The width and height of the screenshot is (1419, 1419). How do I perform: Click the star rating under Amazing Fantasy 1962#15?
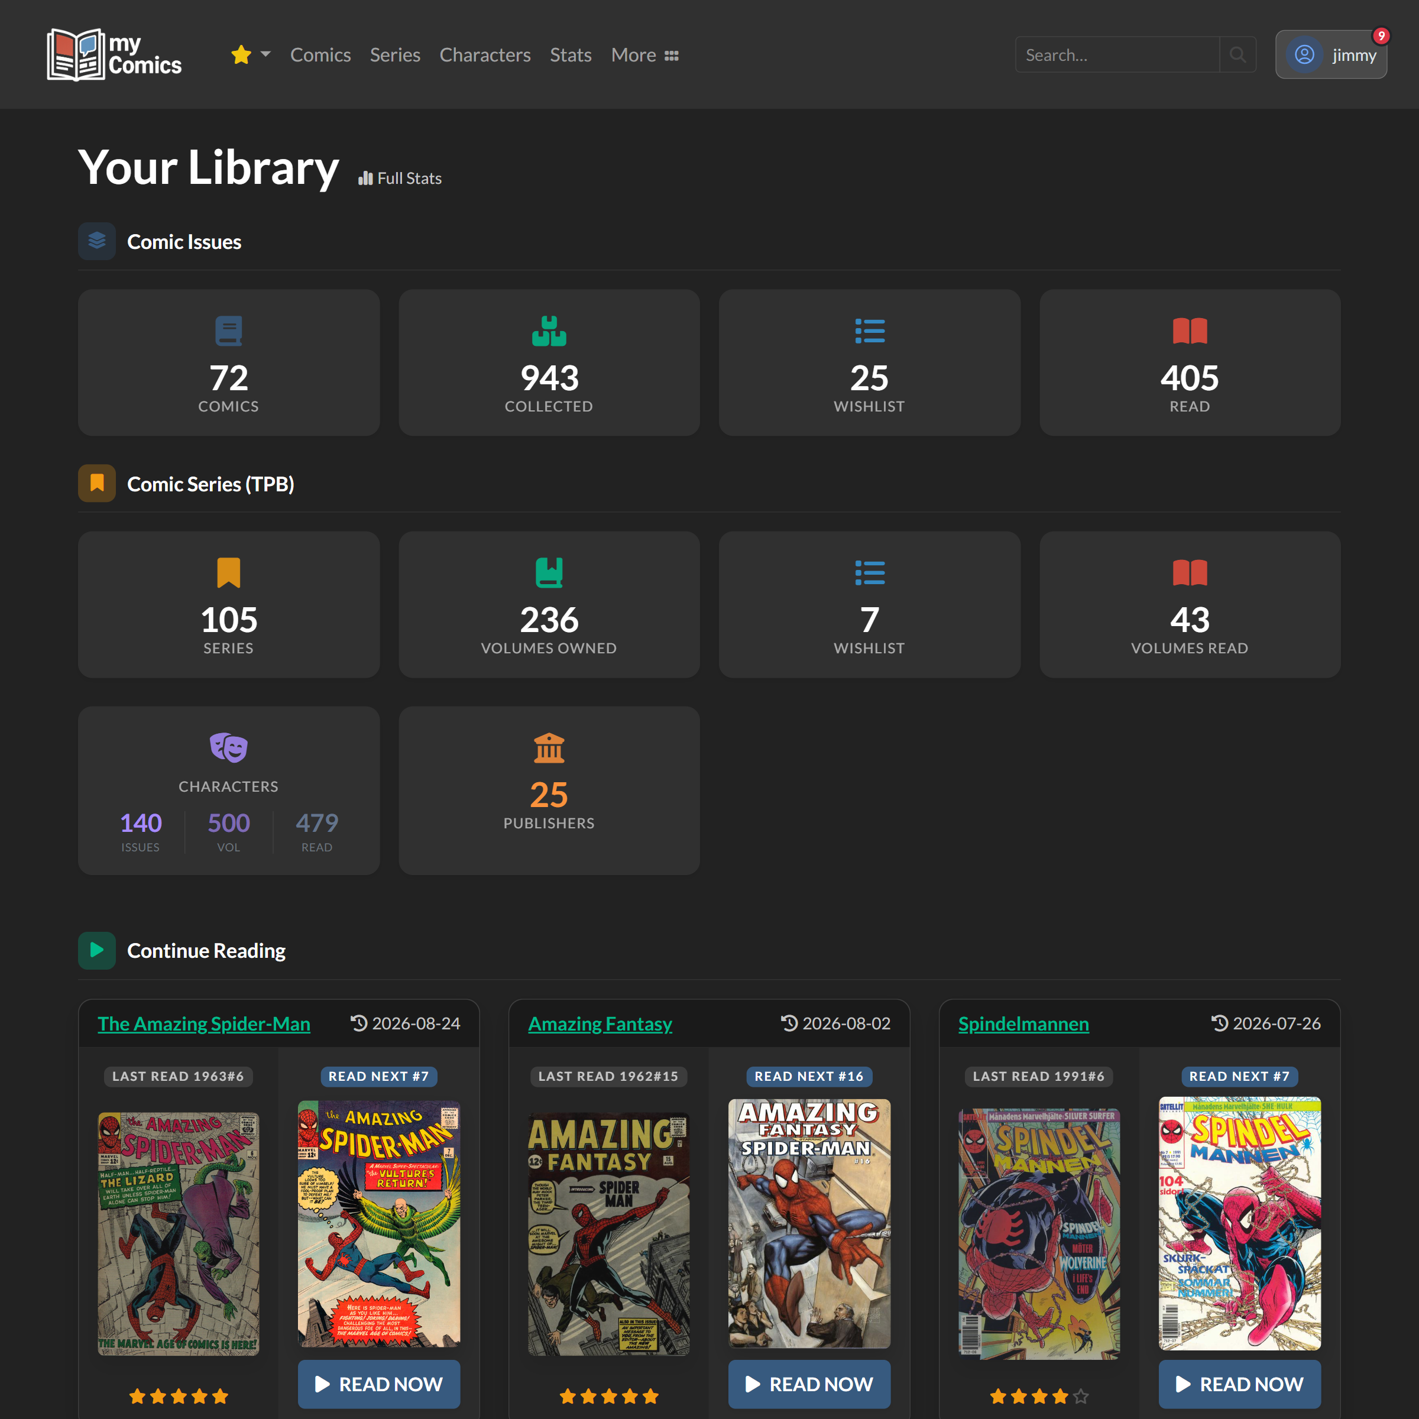[609, 1396]
